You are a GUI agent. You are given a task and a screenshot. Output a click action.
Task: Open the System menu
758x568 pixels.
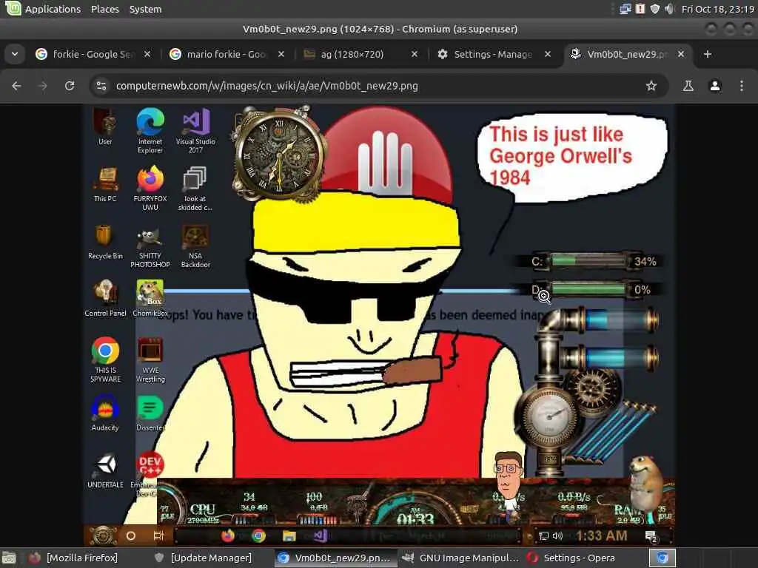click(x=146, y=9)
